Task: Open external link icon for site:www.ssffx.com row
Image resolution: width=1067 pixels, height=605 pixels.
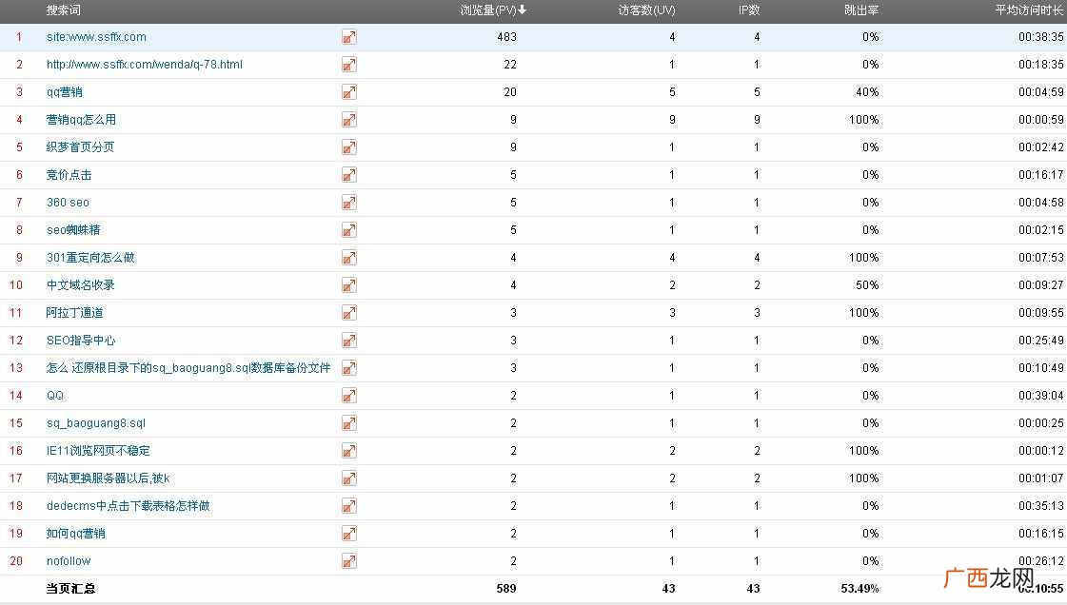Action: 349,37
